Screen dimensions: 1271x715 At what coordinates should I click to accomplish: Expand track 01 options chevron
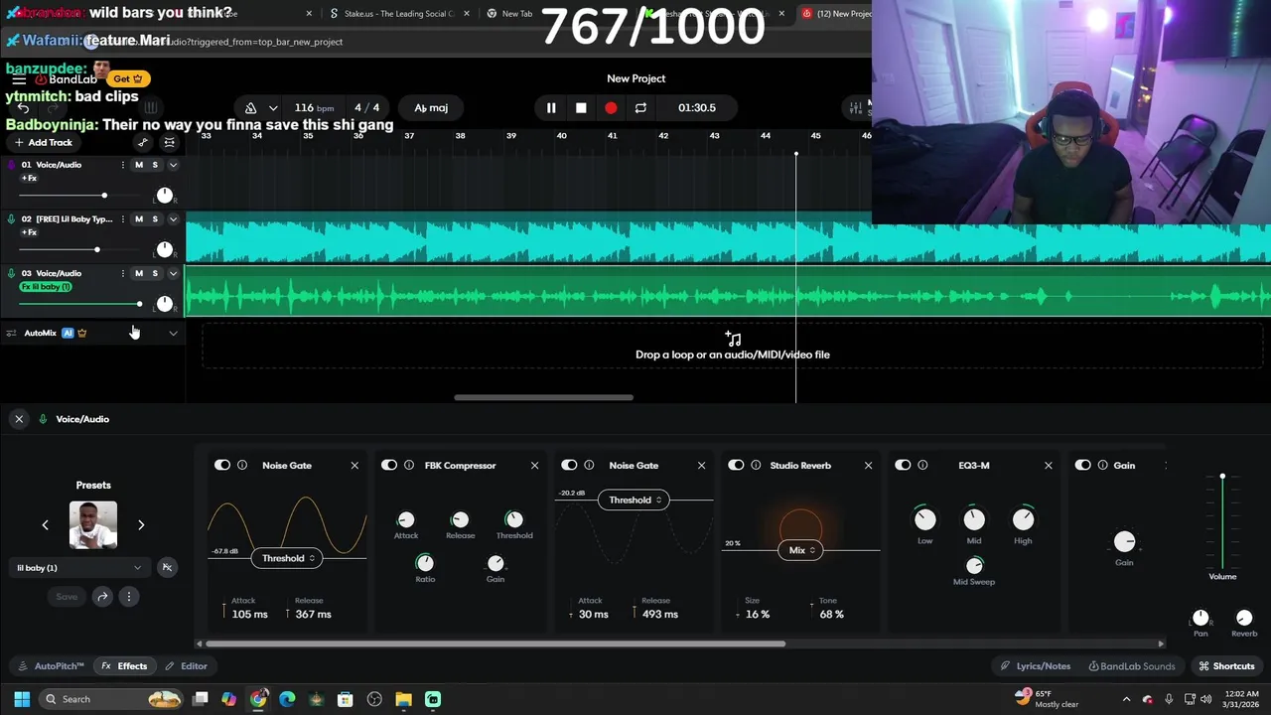click(x=173, y=165)
